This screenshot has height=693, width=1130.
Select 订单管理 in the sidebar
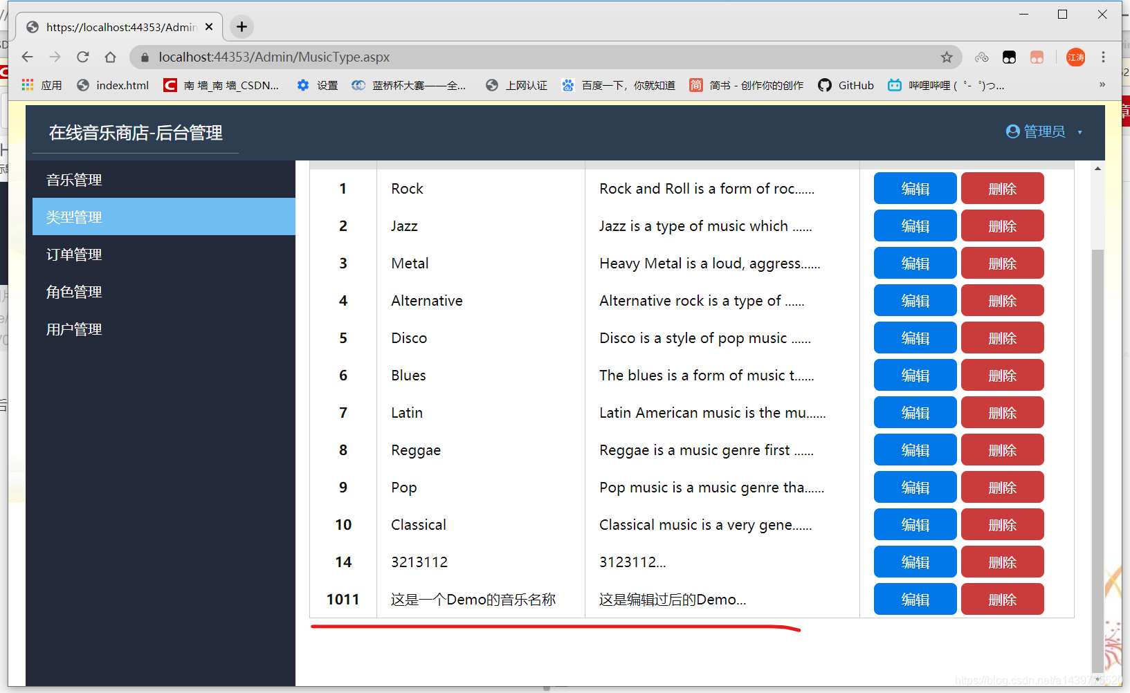point(164,255)
